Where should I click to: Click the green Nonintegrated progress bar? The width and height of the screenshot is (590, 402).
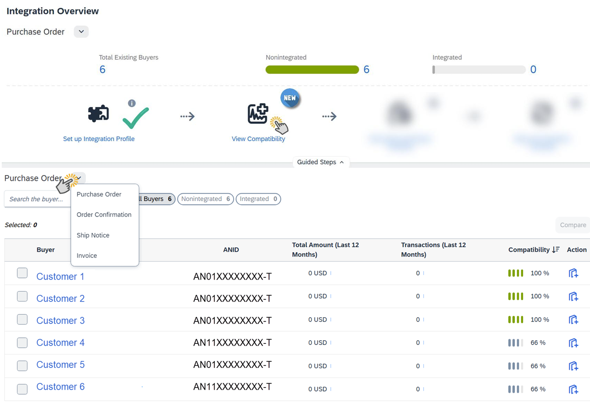[x=312, y=69]
